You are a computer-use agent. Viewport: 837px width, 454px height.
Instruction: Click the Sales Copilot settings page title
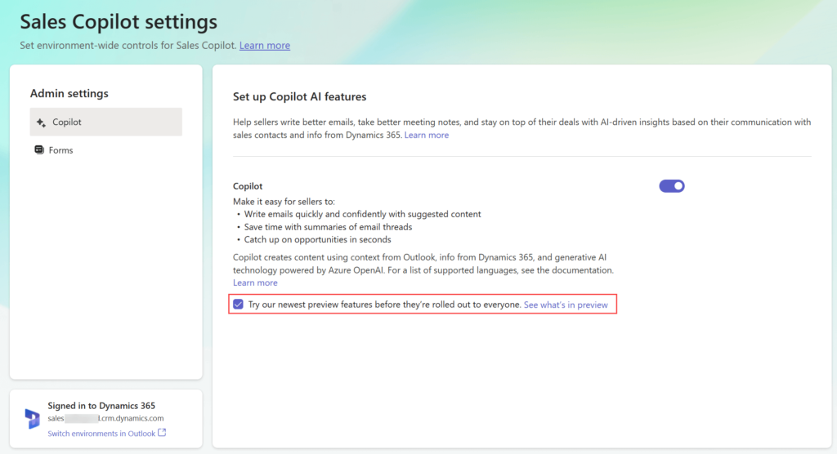point(119,20)
